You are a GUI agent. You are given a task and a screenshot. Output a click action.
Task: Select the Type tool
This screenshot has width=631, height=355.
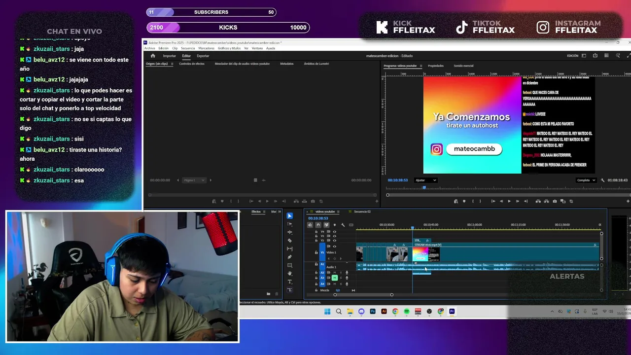point(290,282)
